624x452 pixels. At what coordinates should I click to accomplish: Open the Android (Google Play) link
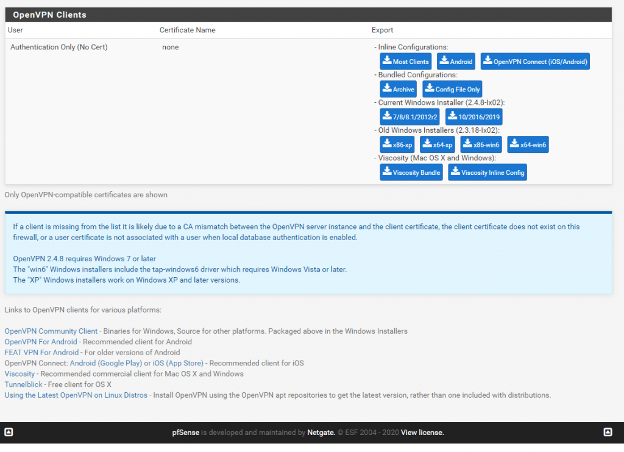point(106,363)
